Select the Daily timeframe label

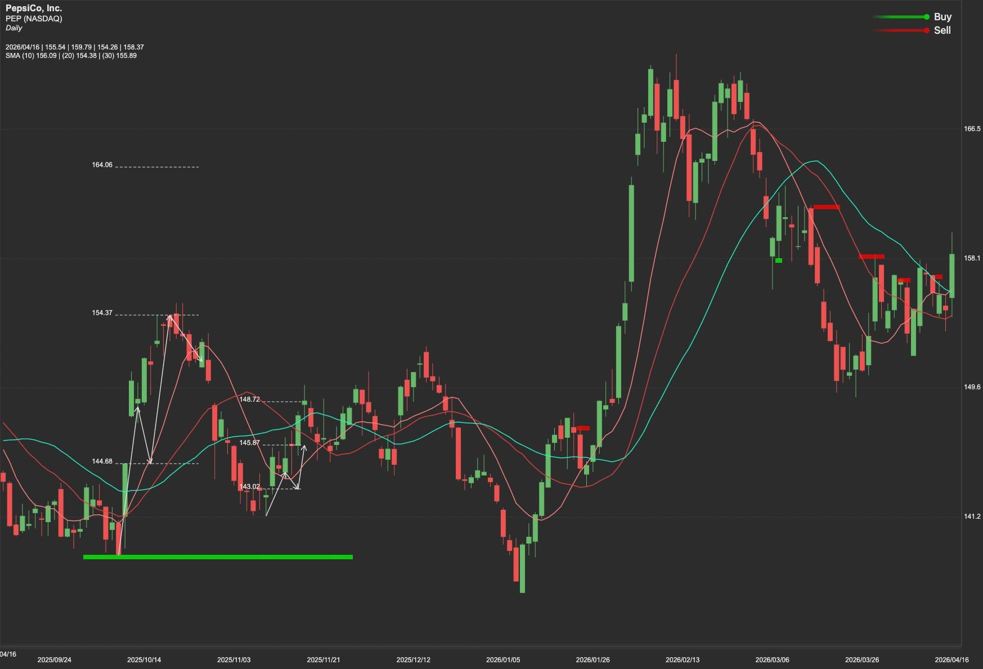pos(13,27)
